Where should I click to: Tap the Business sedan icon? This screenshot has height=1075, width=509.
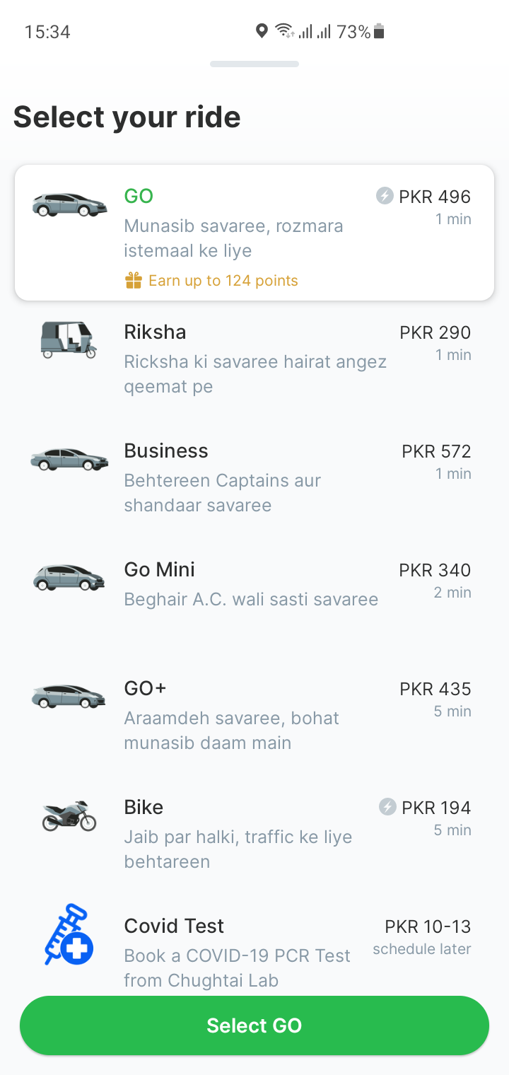pyautogui.click(x=69, y=460)
